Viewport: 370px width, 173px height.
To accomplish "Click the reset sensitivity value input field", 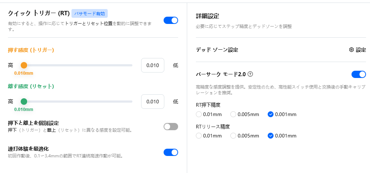I will [x=153, y=102].
